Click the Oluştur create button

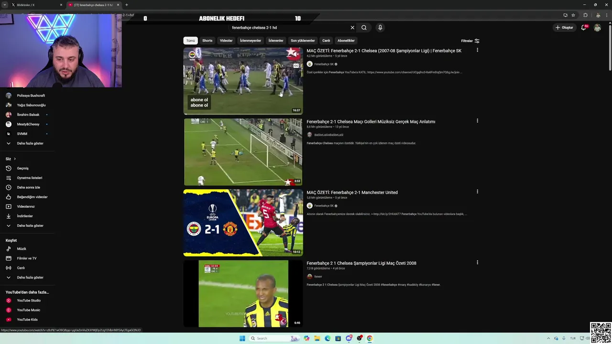(565, 28)
